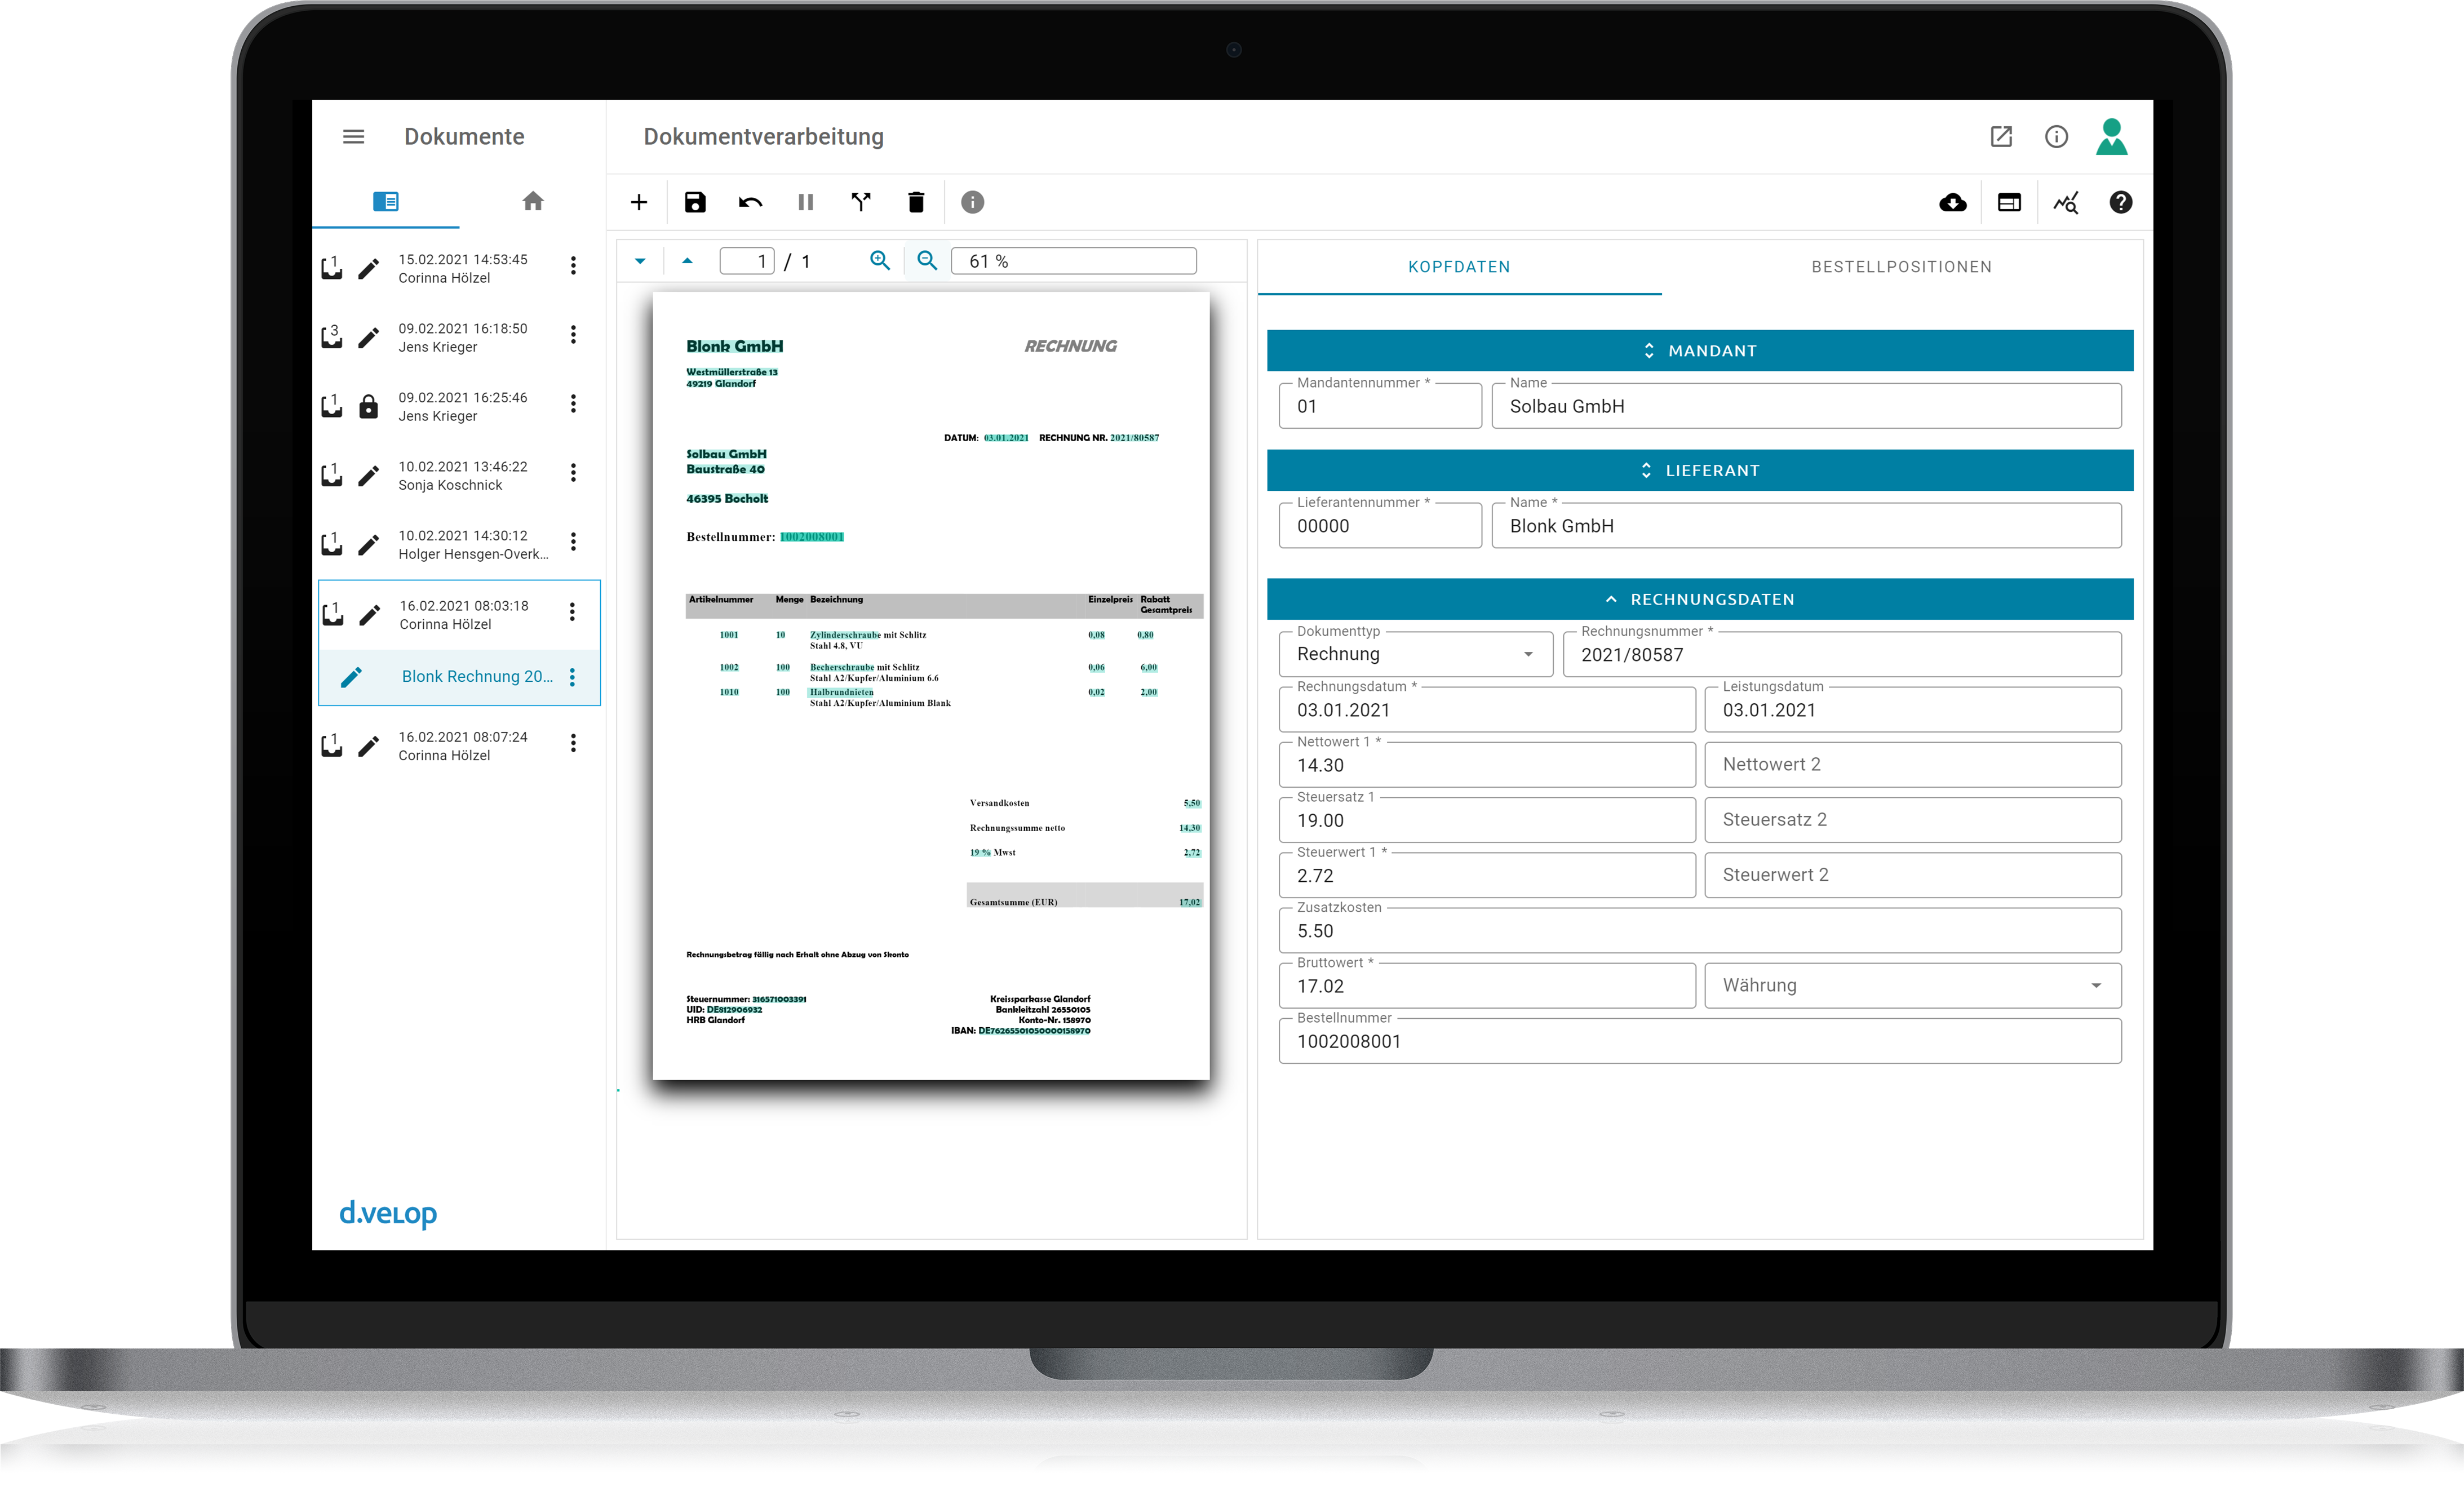Zoom out with magnifier minus icon
The image size is (2464, 1487).
(x=927, y=261)
